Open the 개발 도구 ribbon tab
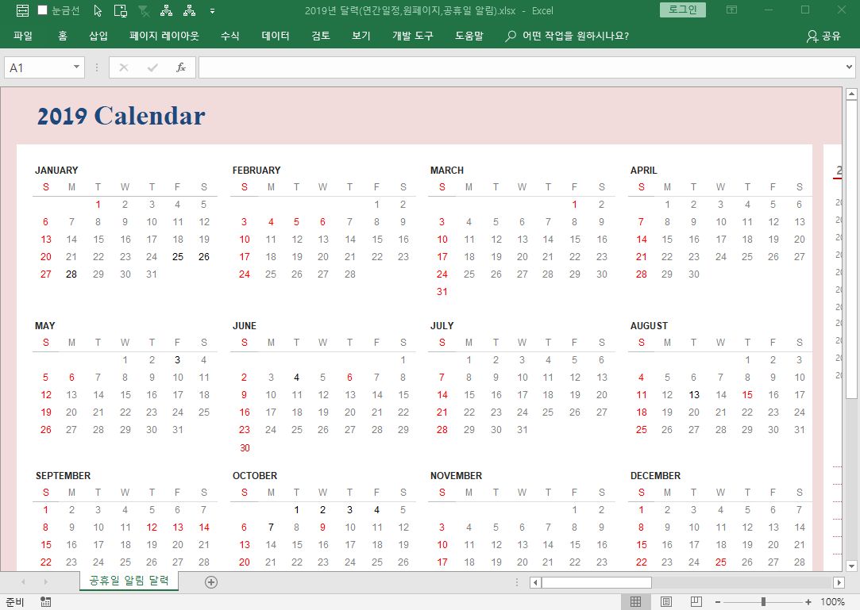The width and height of the screenshot is (860, 610). (412, 36)
